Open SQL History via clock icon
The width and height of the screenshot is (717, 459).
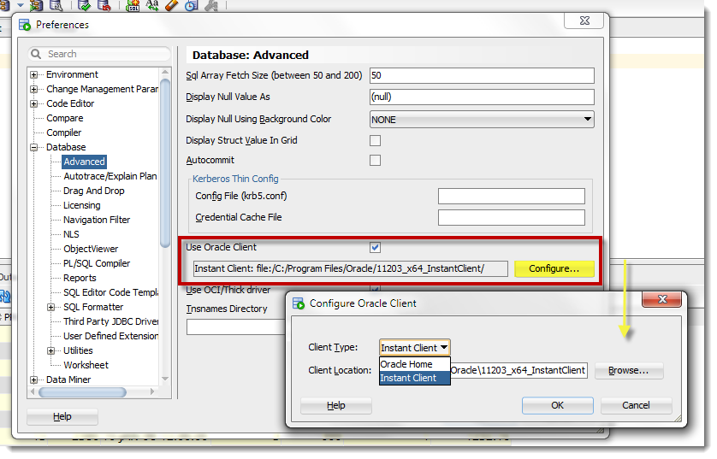(192, 5)
